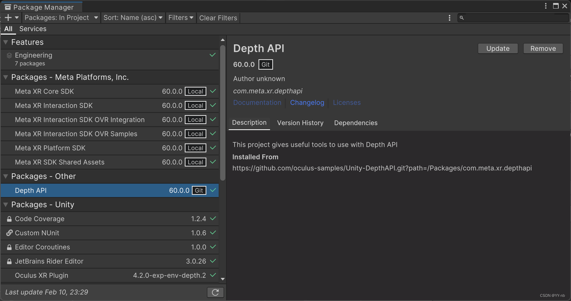Open the Sort: Name (asc) dropdown
Viewport: 571px width, 301px height.
click(133, 18)
